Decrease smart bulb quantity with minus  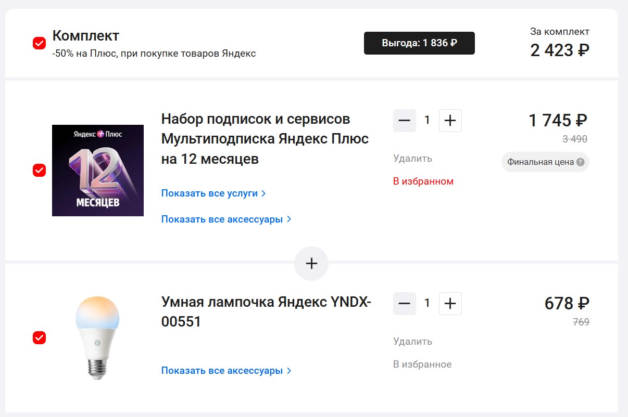[x=405, y=304]
